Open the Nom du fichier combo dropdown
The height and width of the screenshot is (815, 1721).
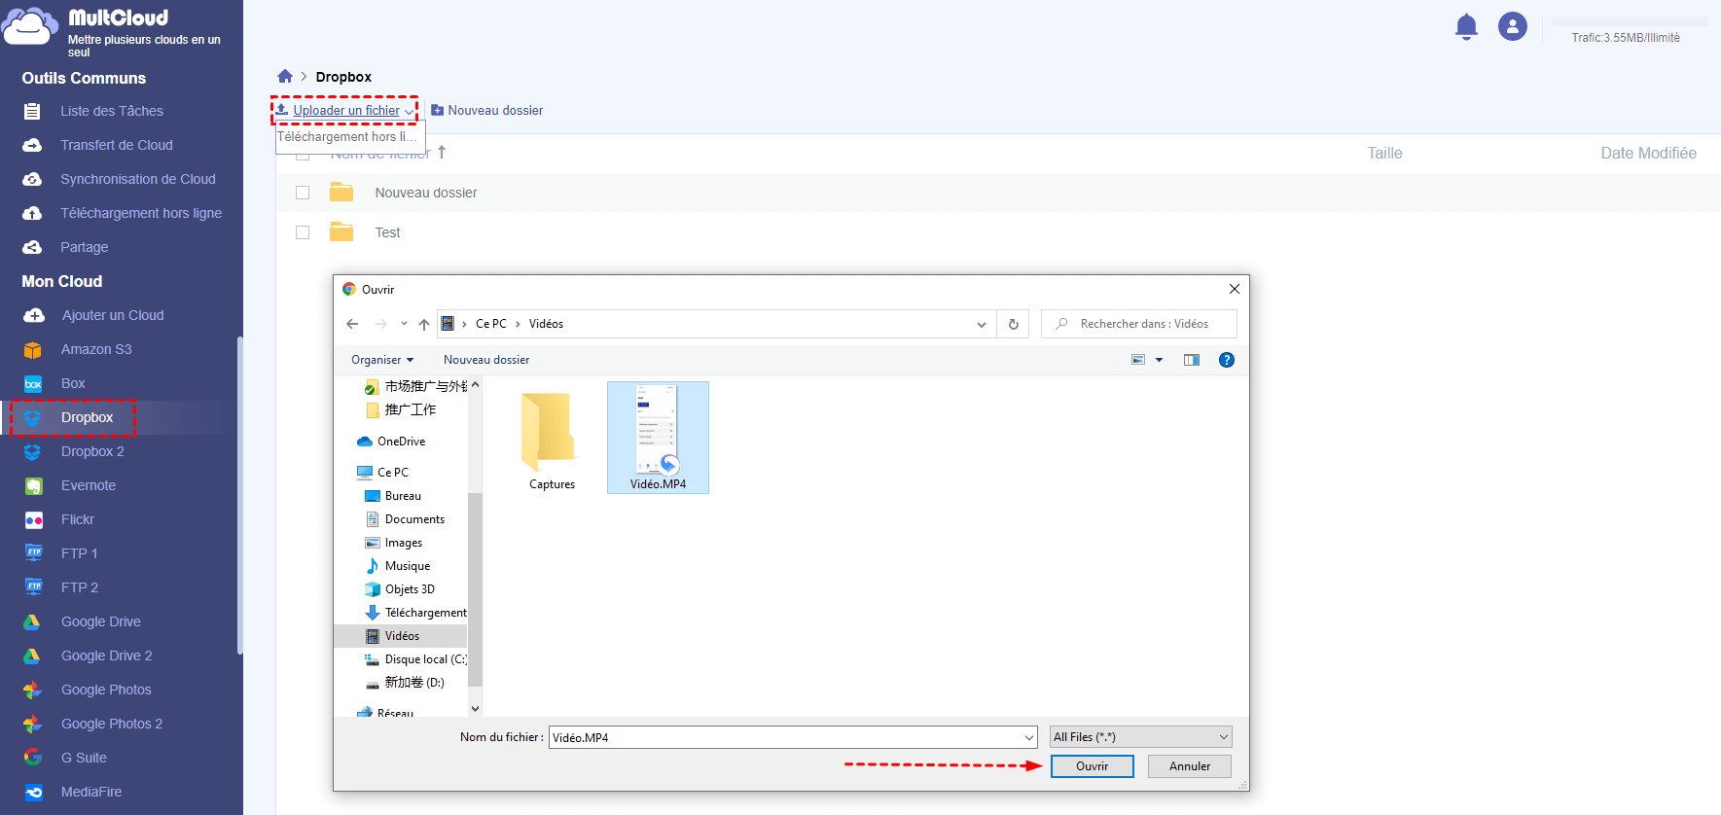(1029, 738)
